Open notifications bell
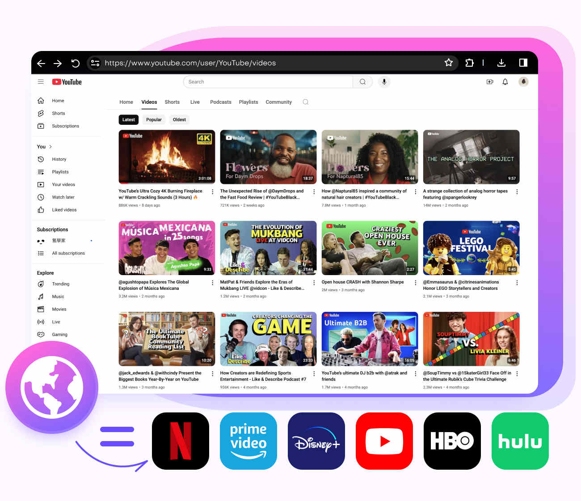The image size is (581, 501). 505,82
